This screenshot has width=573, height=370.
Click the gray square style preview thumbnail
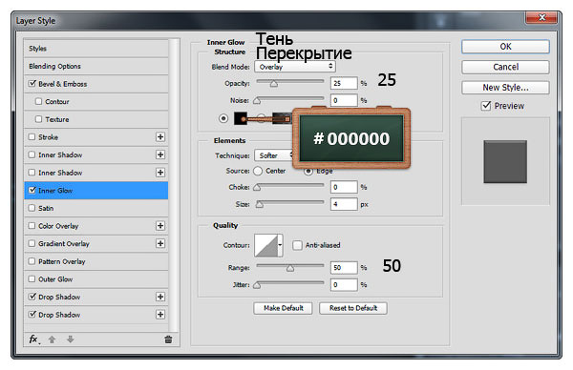coord(505,162)
